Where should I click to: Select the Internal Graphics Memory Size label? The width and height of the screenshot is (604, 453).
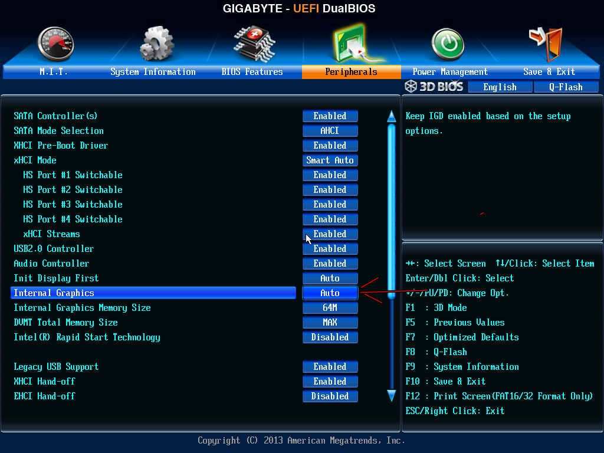[x=82, y=307]
